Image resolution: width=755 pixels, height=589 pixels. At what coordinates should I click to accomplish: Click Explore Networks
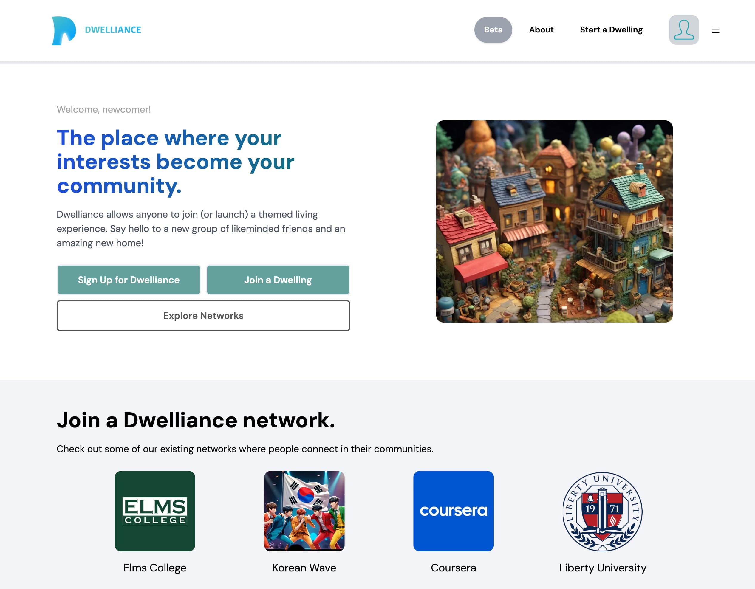coord(203,316)
